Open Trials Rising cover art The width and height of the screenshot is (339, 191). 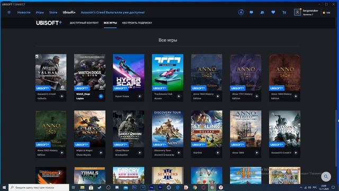pyautogui.click(x=90, y=176)
